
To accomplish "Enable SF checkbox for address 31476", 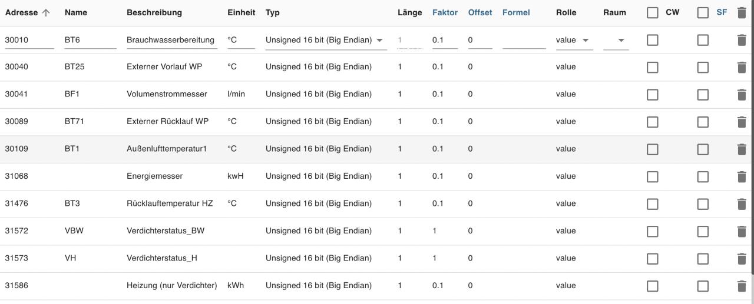I will (x=703, y=204).
